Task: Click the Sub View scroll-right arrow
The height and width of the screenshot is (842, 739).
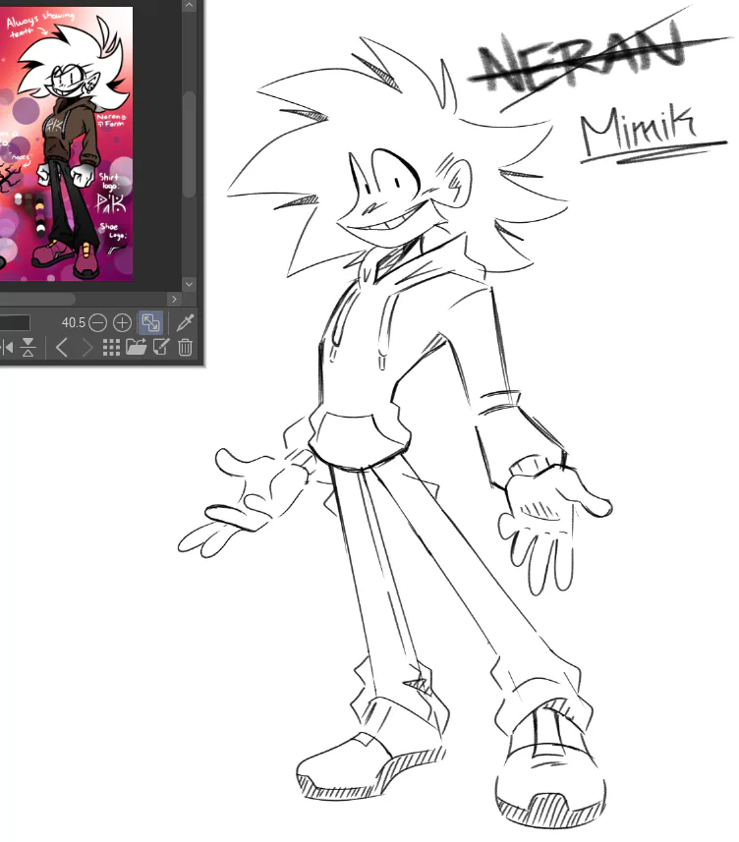Action: click(x=174, y=299)
